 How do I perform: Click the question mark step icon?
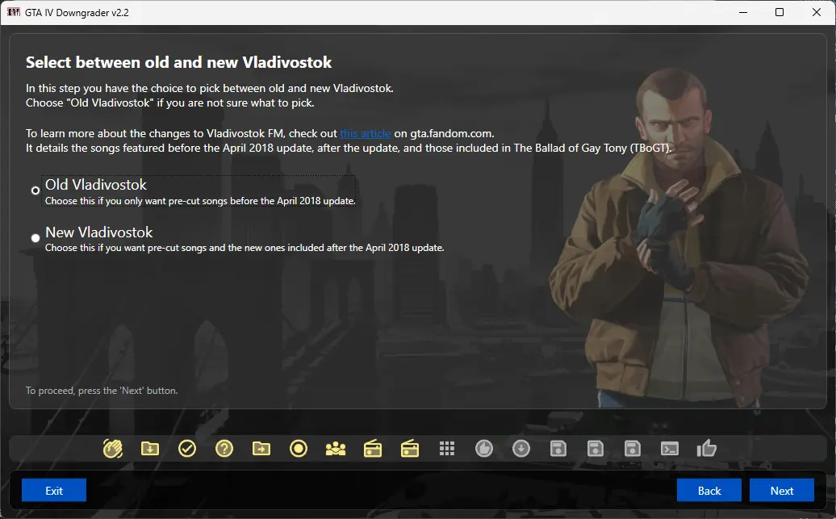coord(224,449)
